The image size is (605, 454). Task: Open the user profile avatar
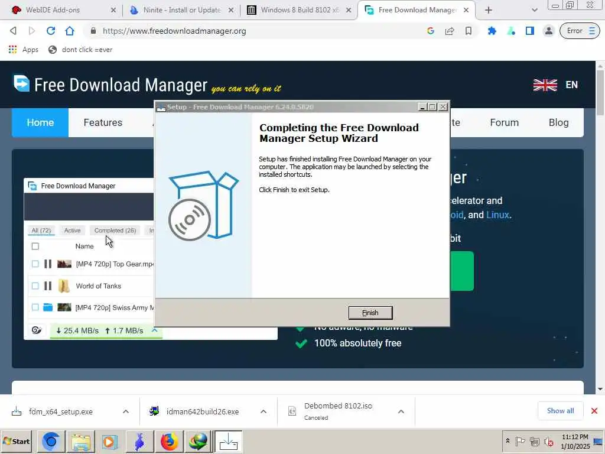pos(548,31)
